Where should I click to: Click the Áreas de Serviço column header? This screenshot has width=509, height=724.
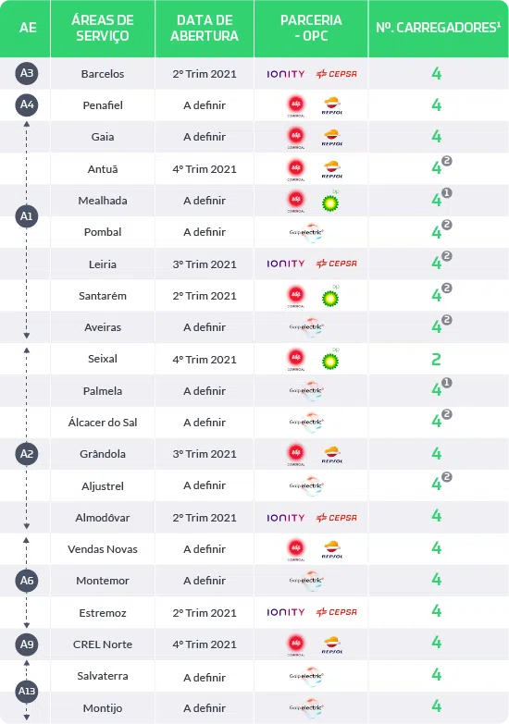click(x=103, y=28)
